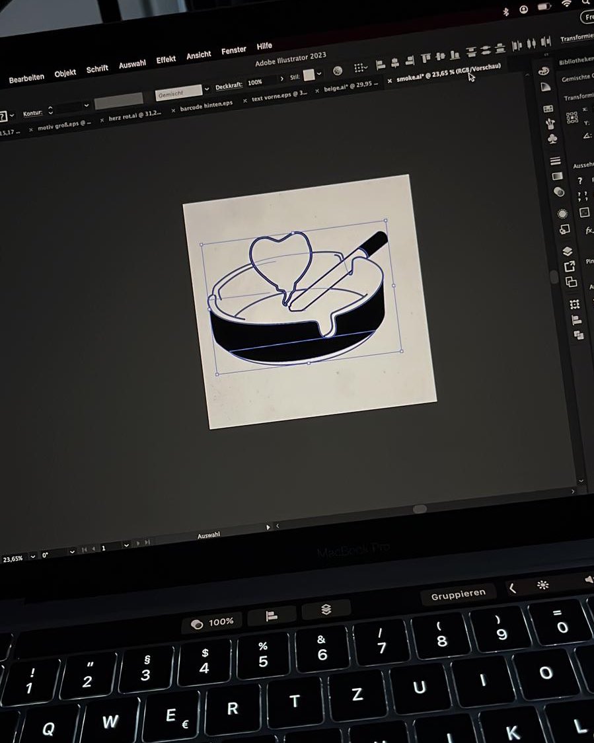This screenshot has width=594, height=743.
Task: Open the Layers panel icon
Action: coord(567,251)
